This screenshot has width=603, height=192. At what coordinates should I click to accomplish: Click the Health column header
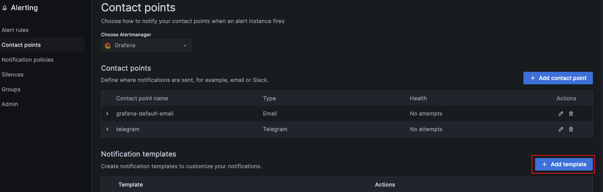(x=418, y=98)
